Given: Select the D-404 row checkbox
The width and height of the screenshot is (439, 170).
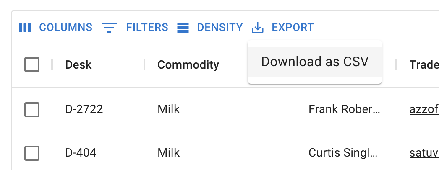Looking at the screenshot, I should 32,153.
